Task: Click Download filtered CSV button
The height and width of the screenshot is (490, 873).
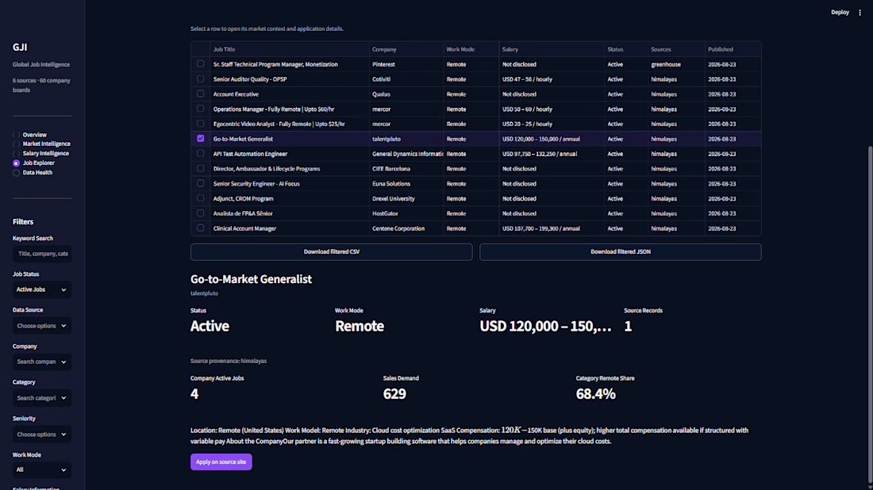Action: (331, 252)
